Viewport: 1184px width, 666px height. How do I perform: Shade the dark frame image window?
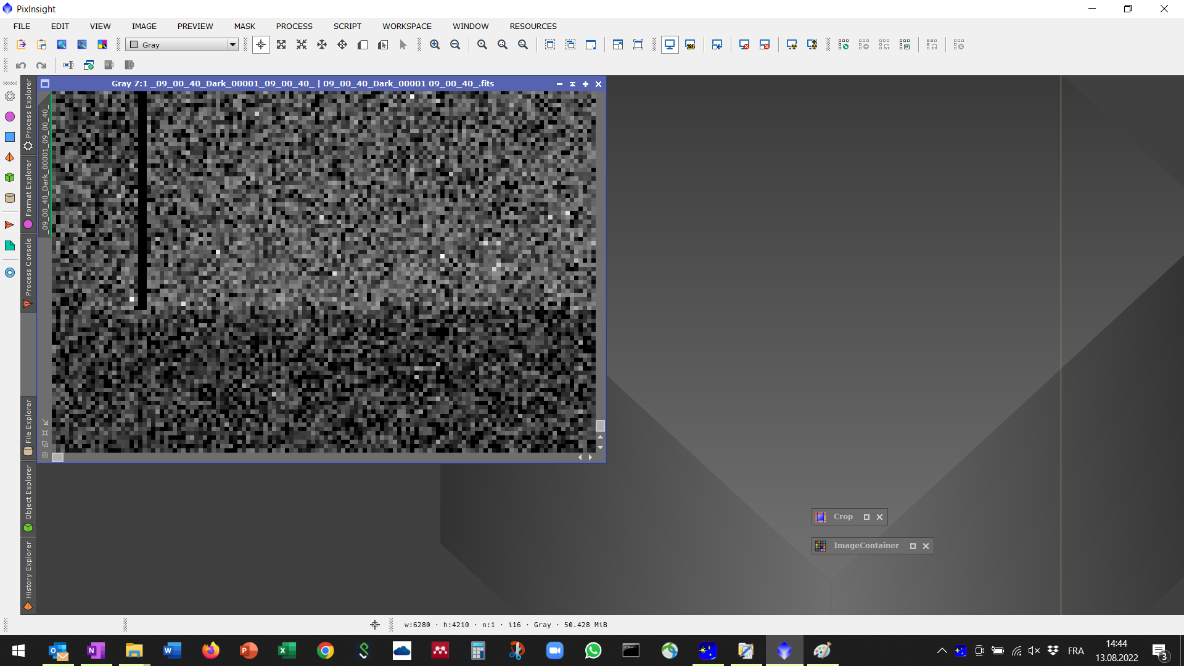[x=572, y=84]
